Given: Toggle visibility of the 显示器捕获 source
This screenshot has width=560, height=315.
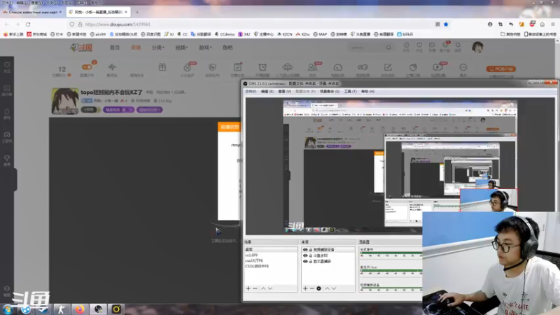Looking at the screenshot, I should click(x=305, y=261).
